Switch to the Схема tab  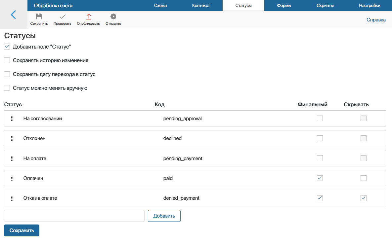pyautogui.click(x=160, y=6)
